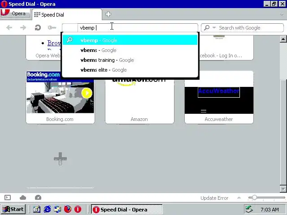Expand the Update Error arrow

pos(239,198)
